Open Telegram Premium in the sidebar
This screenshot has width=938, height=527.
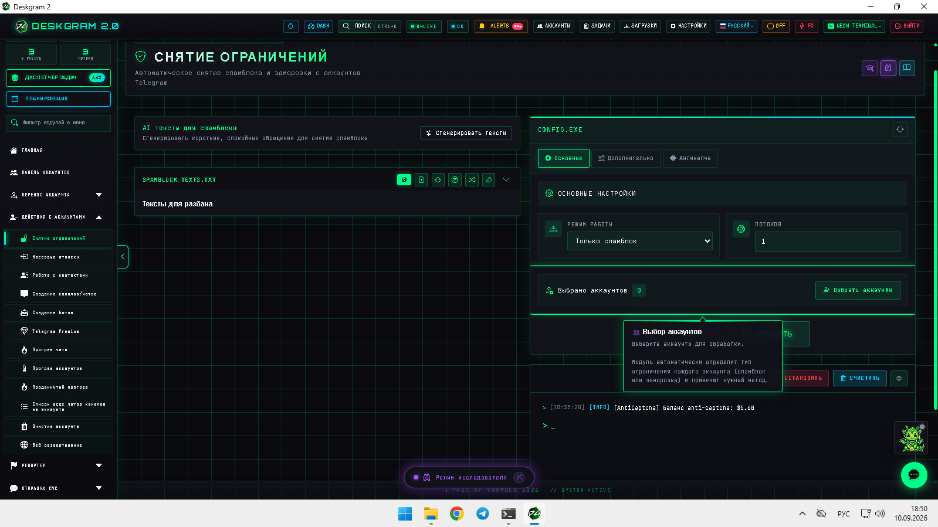59,331
